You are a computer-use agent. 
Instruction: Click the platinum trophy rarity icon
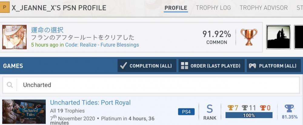click(289, 109)
